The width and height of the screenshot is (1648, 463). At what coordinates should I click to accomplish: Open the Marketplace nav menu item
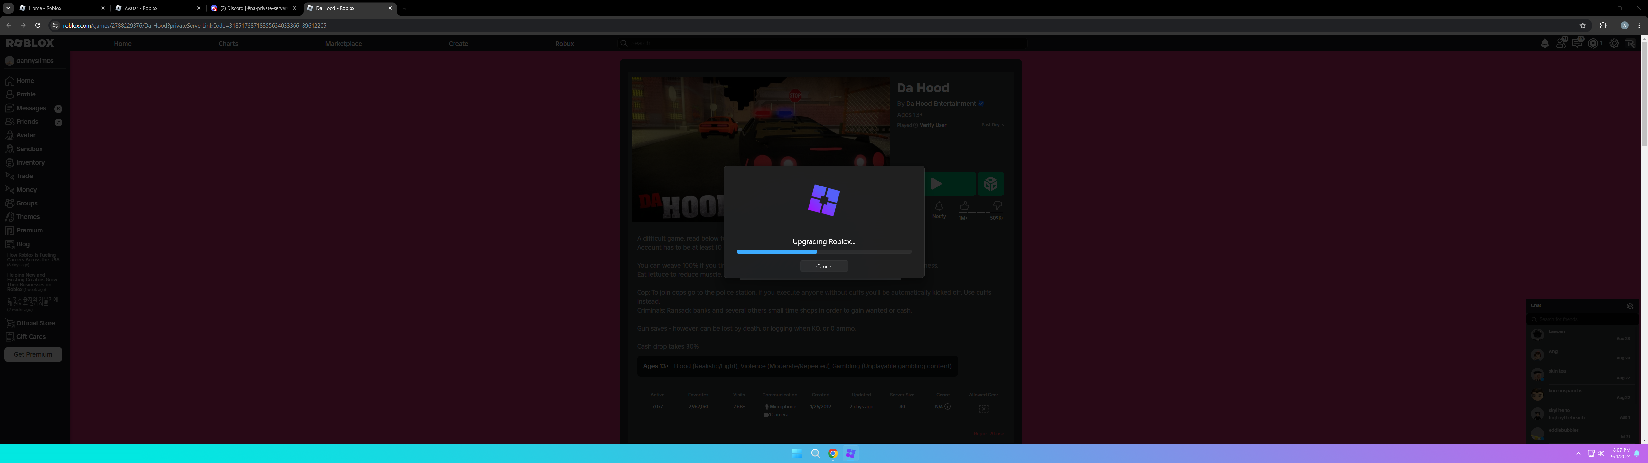click(x=343, y=43)
